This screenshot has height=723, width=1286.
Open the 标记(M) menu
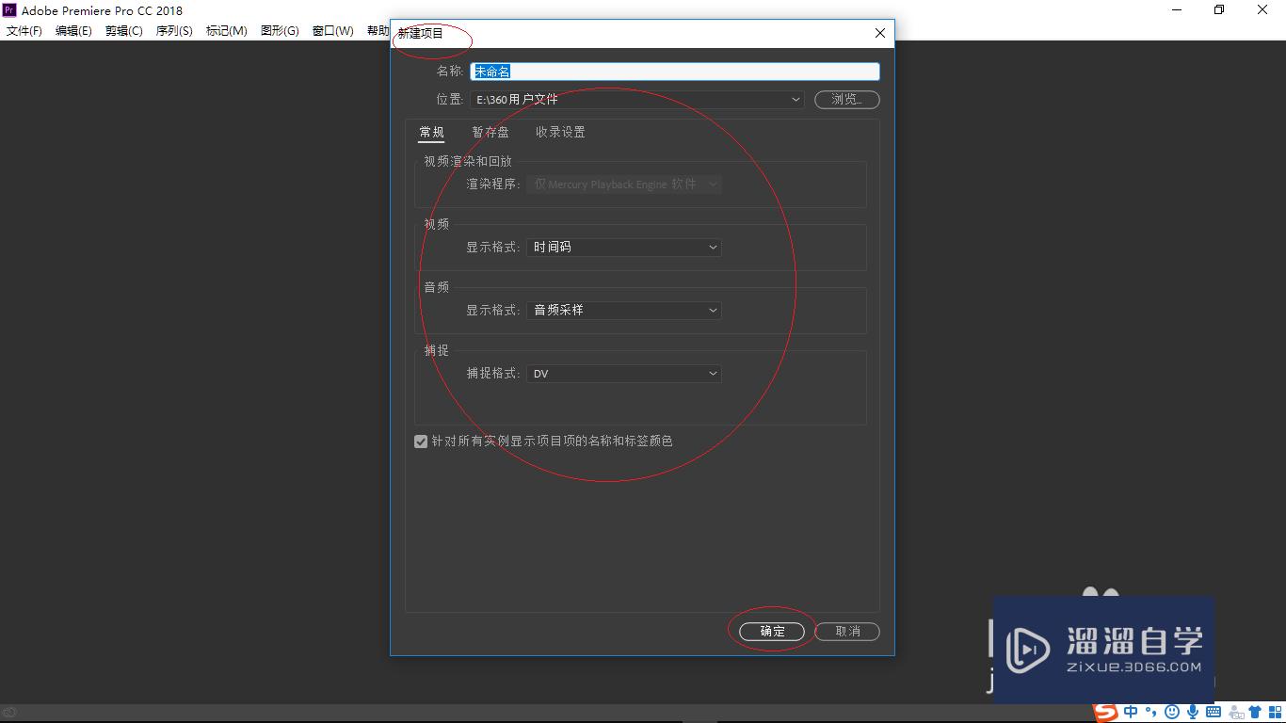[x=227, y=31]
